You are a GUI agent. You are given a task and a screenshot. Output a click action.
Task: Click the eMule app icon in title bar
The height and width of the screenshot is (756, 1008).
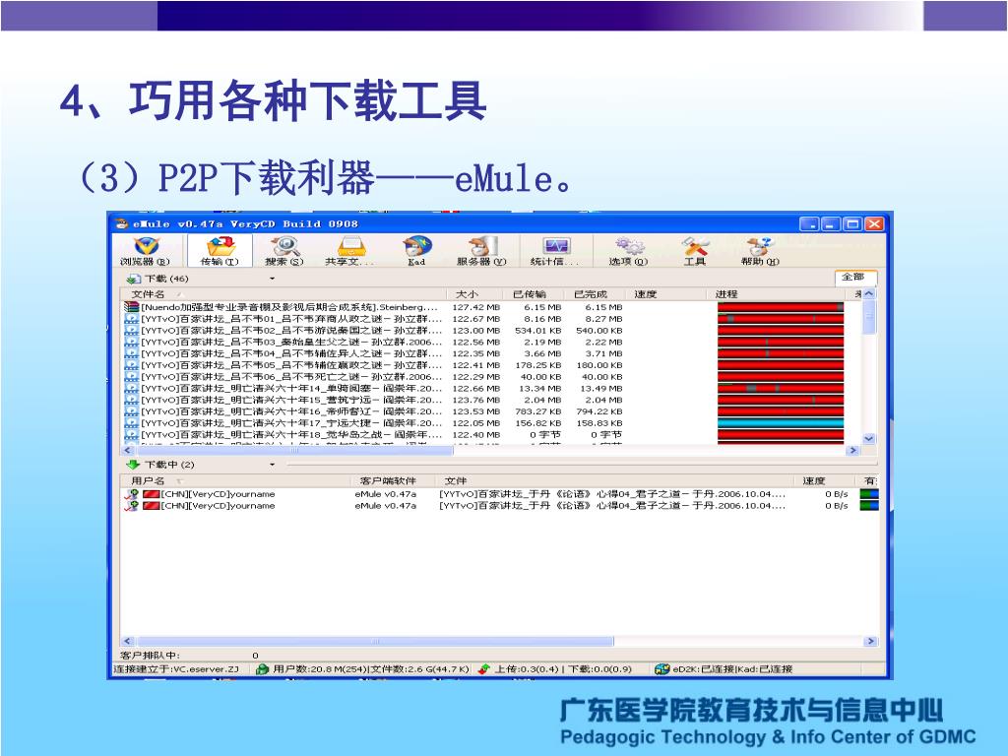click(x=122, y=223)
